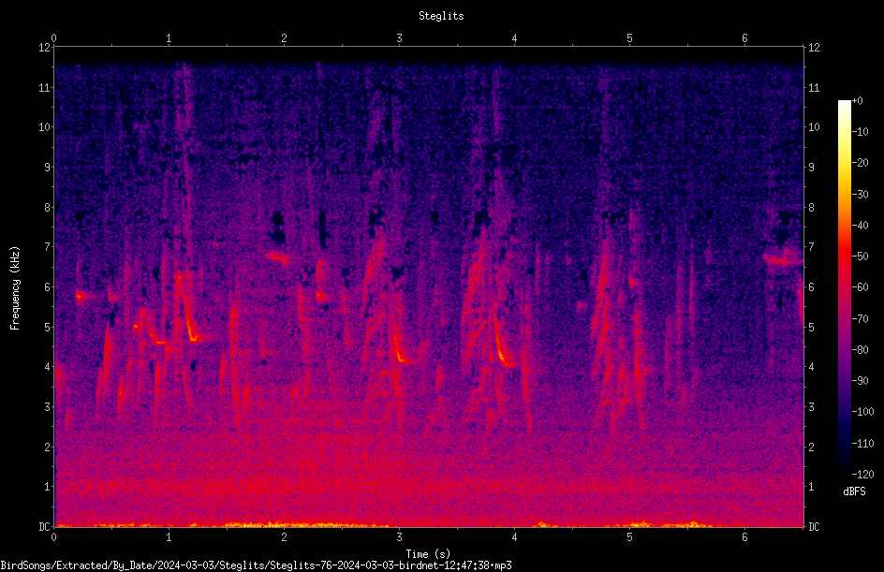Click the file path text at the bottom
Image resolution: width=884 pixels, height=572 pixels.
(256, 565)
